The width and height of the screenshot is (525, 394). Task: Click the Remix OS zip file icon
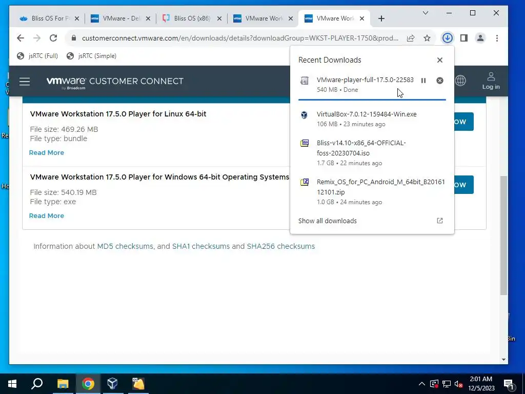pos(305,182)
